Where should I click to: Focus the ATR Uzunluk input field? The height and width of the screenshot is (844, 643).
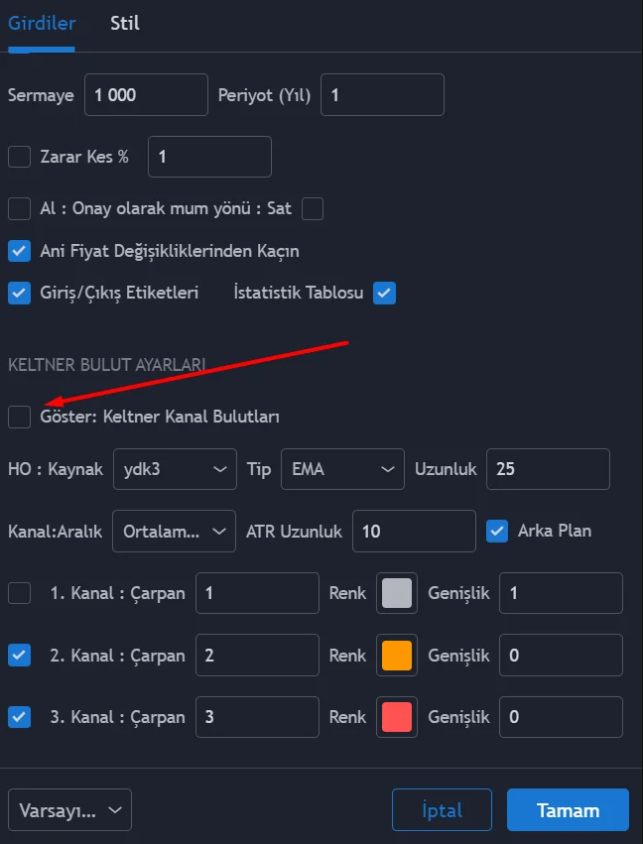point(413,531)
